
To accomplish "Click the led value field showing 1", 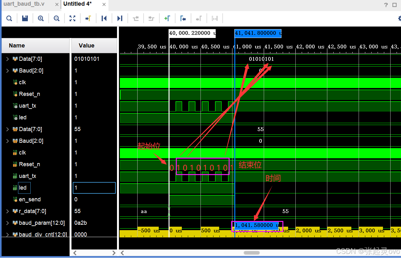I will [x=94, y=188].
